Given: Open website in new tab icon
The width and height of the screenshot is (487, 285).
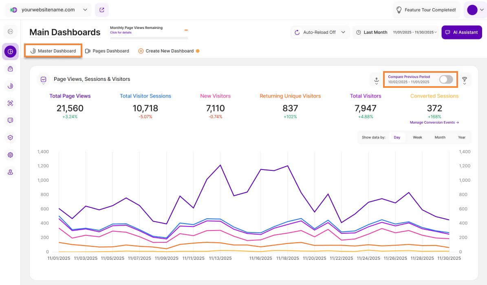Looking at the screenshot, I should coord(101,10).
